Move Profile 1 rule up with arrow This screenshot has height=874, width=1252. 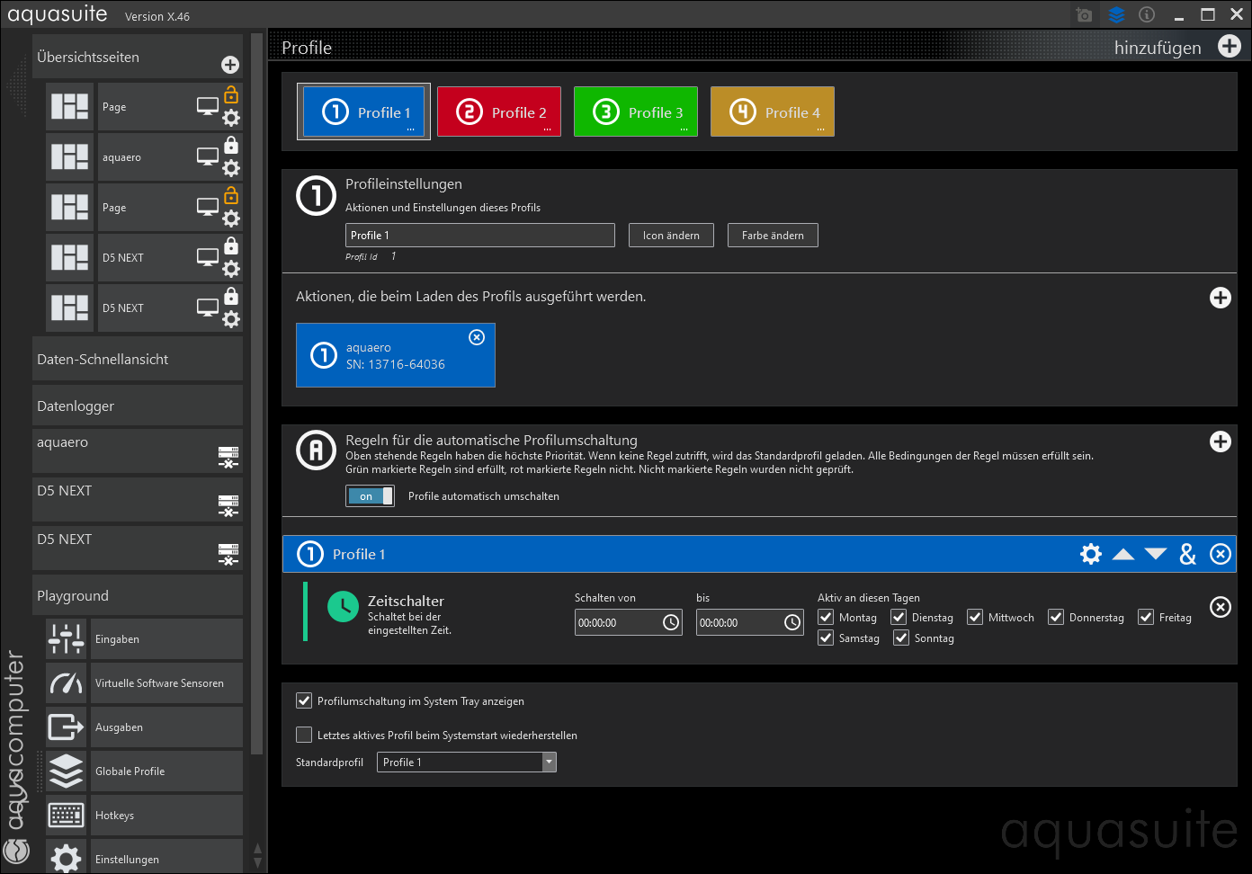[1123, 554]
